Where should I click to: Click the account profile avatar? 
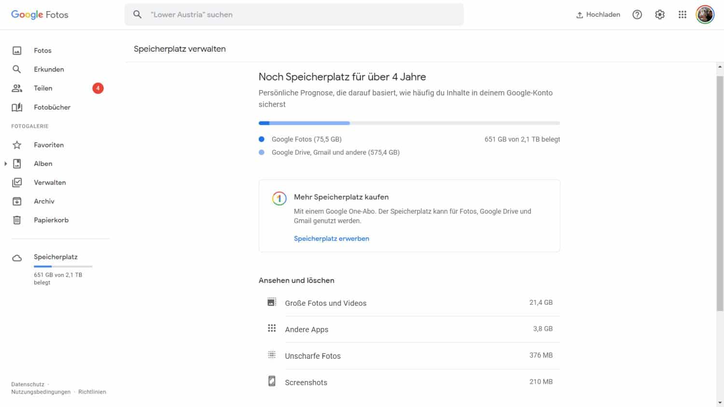[x=705, y=14]
